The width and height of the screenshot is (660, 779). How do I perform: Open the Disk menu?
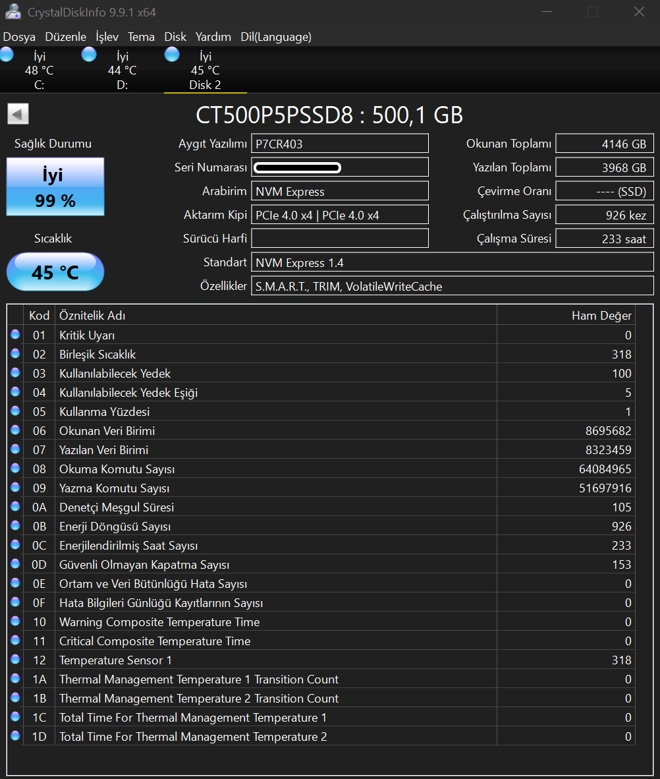point(175,37)
